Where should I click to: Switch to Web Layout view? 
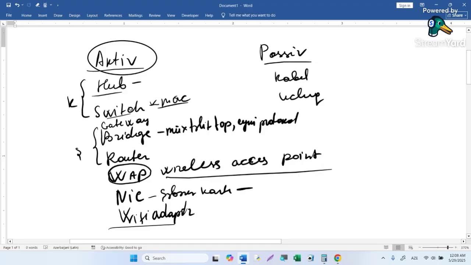(x=411, y=248)
